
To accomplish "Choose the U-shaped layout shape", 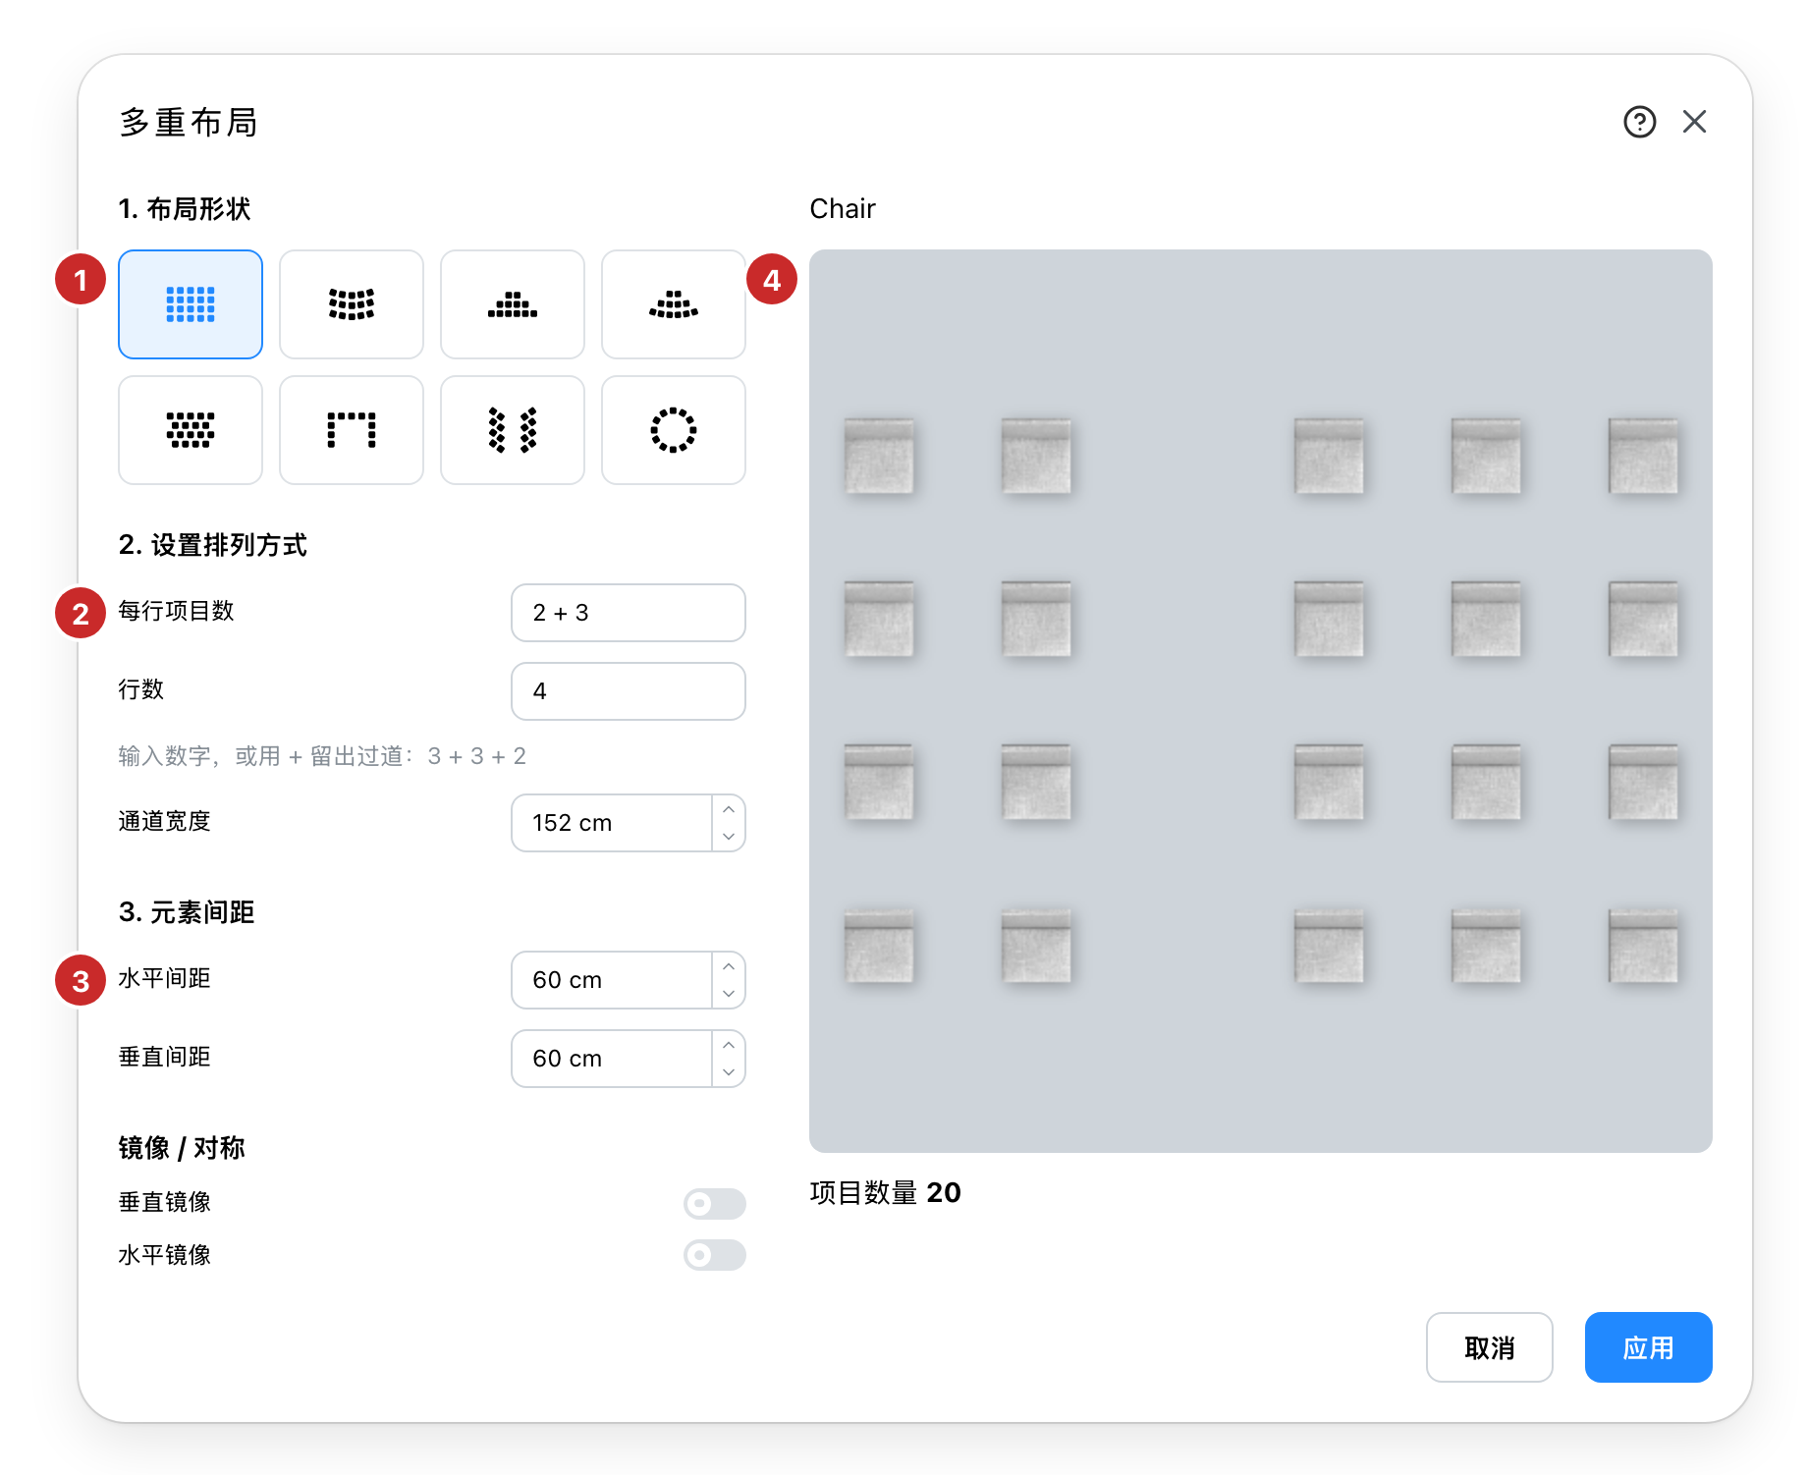I will (352, 430).
